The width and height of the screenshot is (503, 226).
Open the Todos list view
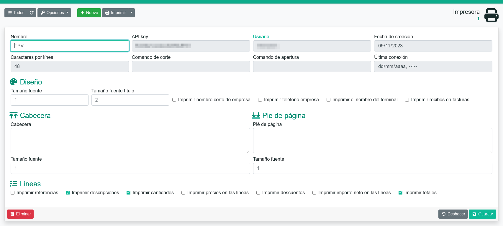(x=16, y=13)
